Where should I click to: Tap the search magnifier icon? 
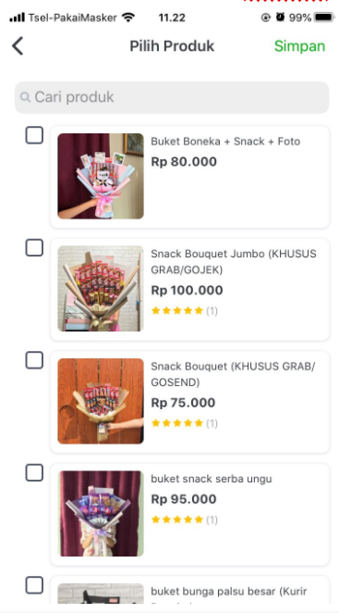[25, 97]
